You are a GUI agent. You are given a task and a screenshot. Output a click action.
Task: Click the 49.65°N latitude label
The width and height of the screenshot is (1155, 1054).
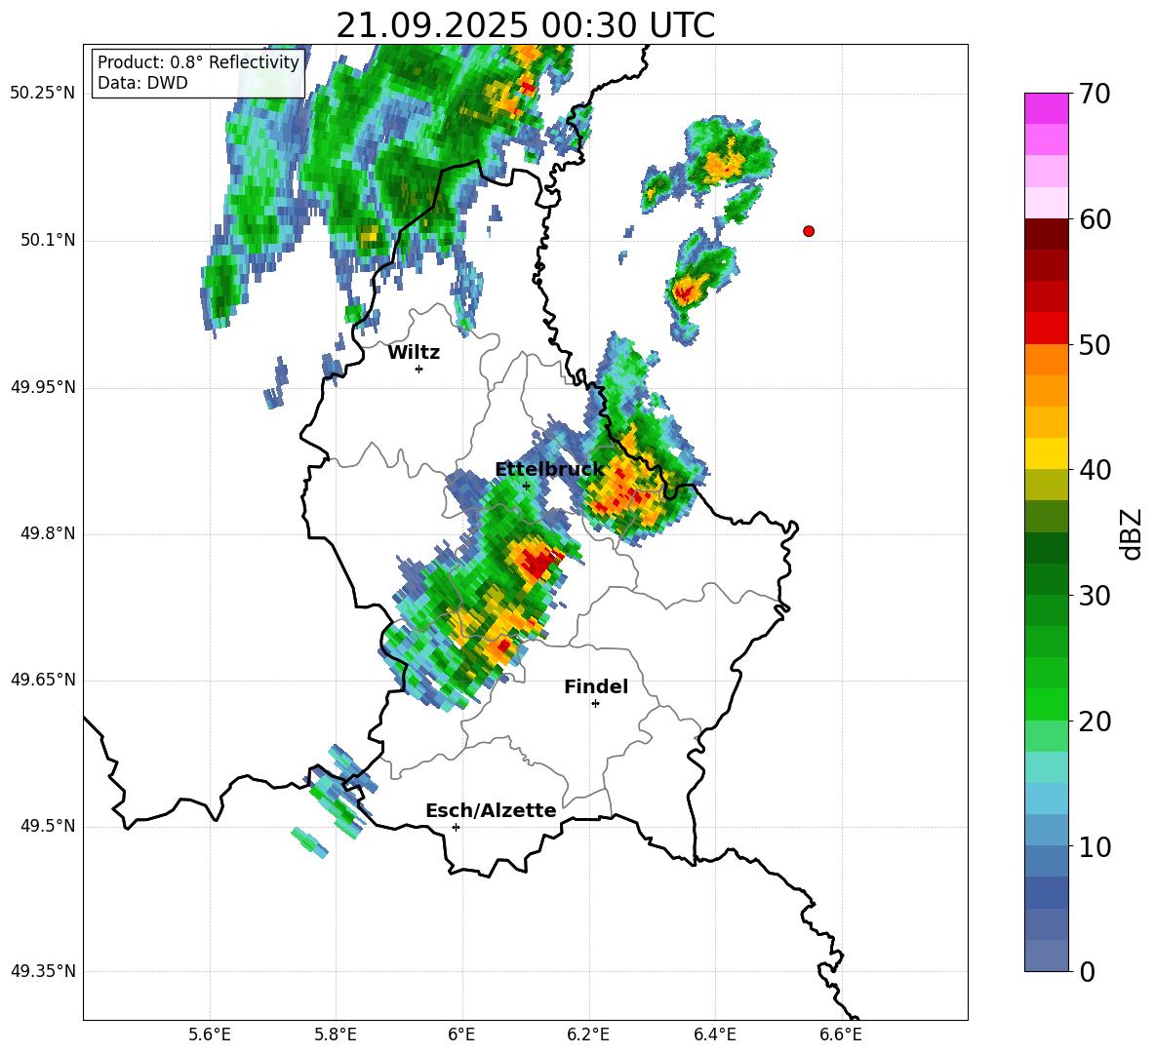point(43,680)
